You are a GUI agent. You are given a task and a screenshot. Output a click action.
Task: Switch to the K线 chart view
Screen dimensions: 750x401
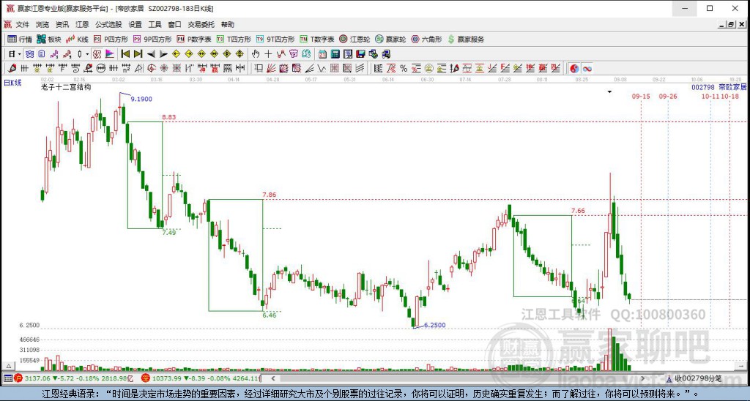[x=78, y=40]
